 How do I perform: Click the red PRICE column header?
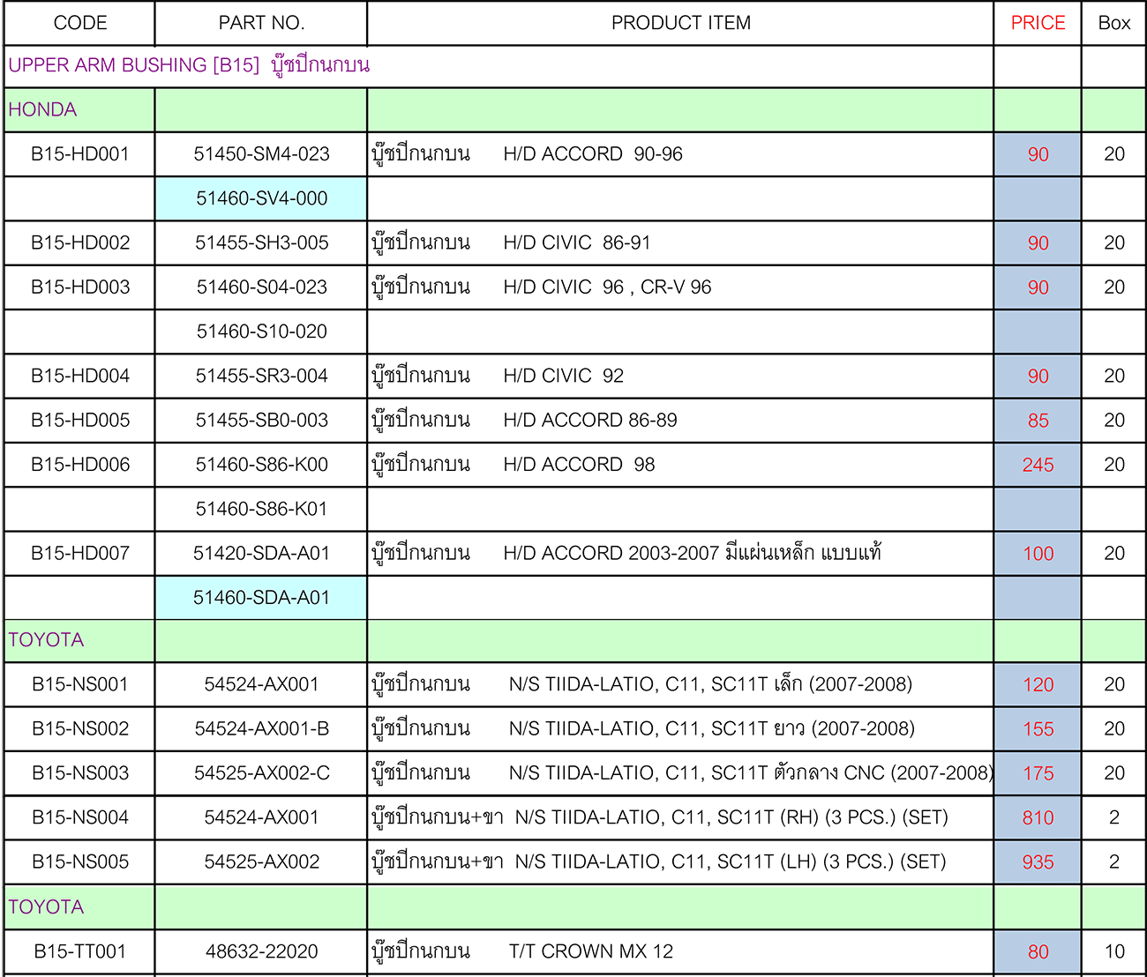(x=1038, y=23)
